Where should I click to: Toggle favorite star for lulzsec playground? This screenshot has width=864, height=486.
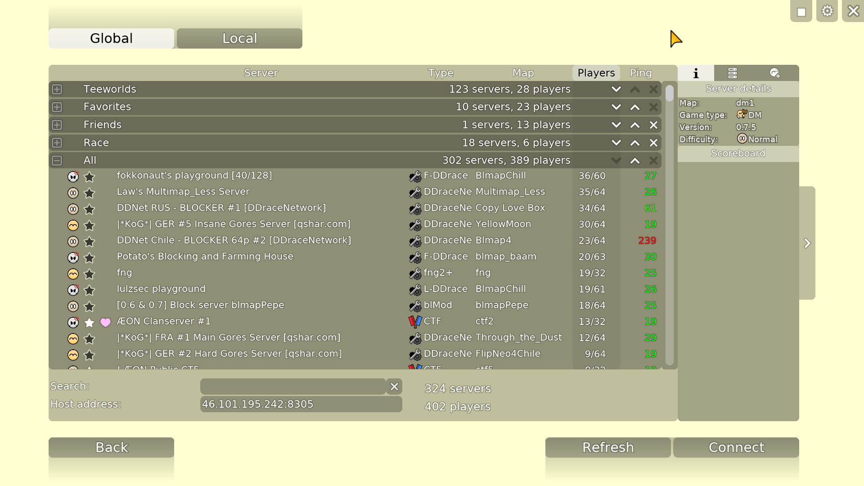point(90,290)
